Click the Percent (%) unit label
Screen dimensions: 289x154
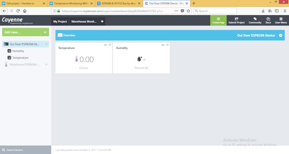tap(141, 68)
